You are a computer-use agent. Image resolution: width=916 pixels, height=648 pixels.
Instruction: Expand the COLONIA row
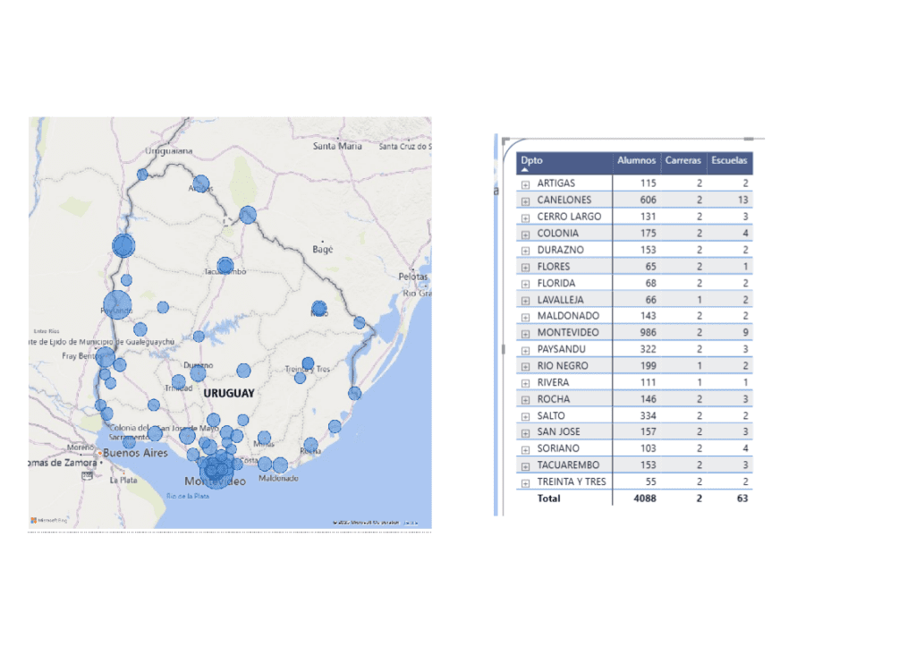pyautogui.click(x=525, y=234)
